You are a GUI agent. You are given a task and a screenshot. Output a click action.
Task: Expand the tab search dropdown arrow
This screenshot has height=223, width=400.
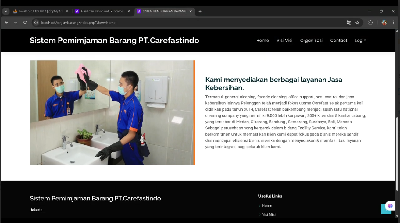(6, 11)
